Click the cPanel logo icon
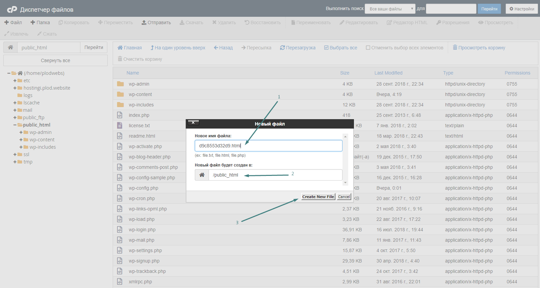The image size is (540, 288). pyautogui.click(x=12, y=9)
